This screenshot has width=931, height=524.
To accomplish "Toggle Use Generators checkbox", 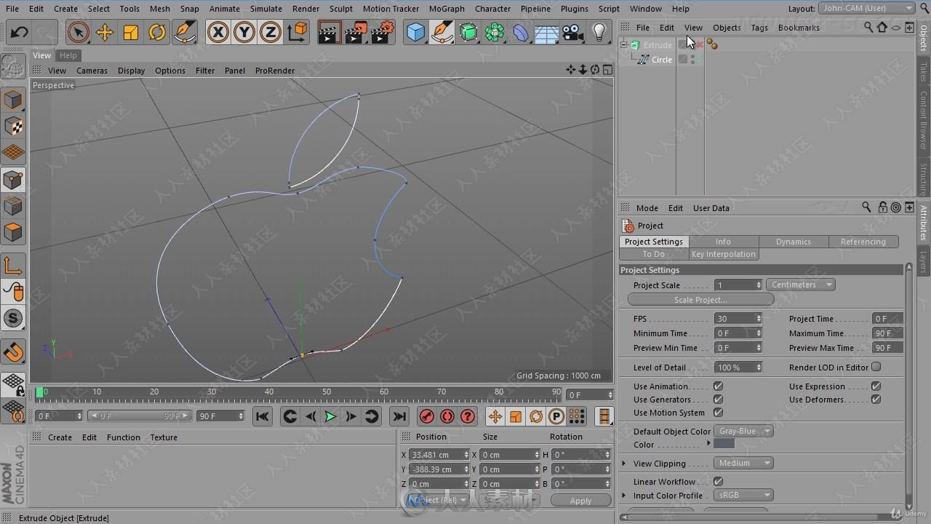I will [718, 399].
